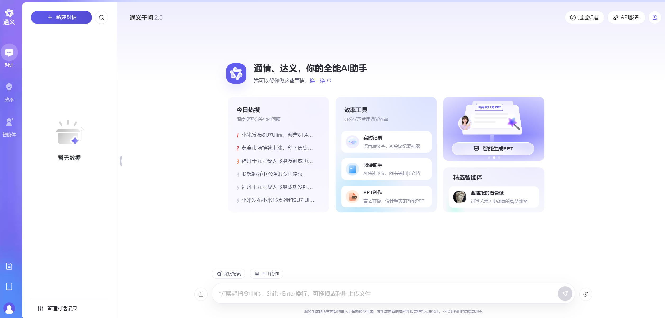This screenshot has width=665, height=318.
Task: Click the search conversations magnifier icon
Action: click(x=102, y=17)
